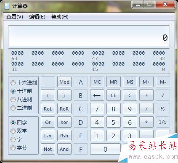
Task: Click the backspace arrow button
Action: [97, 95]
